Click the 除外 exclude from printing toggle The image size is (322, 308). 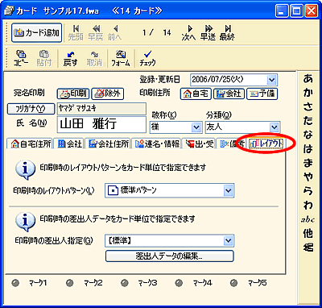(108, 94)
